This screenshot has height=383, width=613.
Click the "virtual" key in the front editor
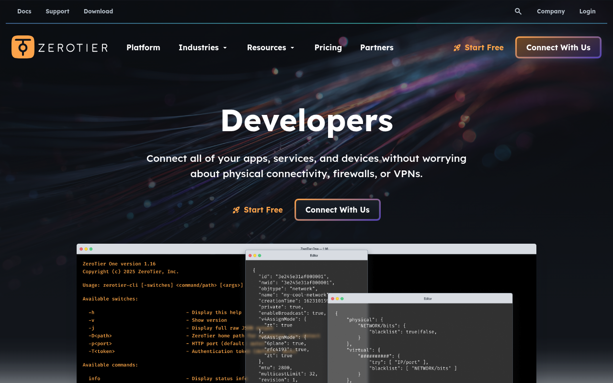click(x=359, y=349)
